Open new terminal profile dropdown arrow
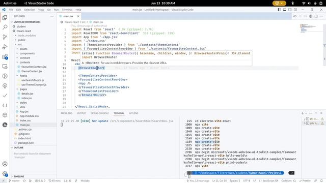This screenshot has height=183, width=326. [306, 113]
